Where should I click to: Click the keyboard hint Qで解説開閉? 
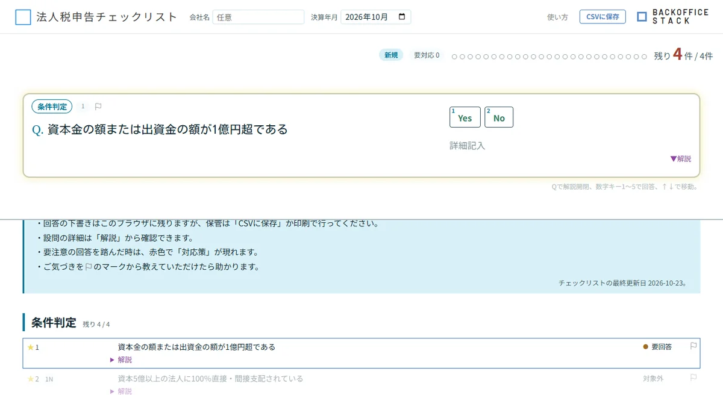click(x=624, y=187)
